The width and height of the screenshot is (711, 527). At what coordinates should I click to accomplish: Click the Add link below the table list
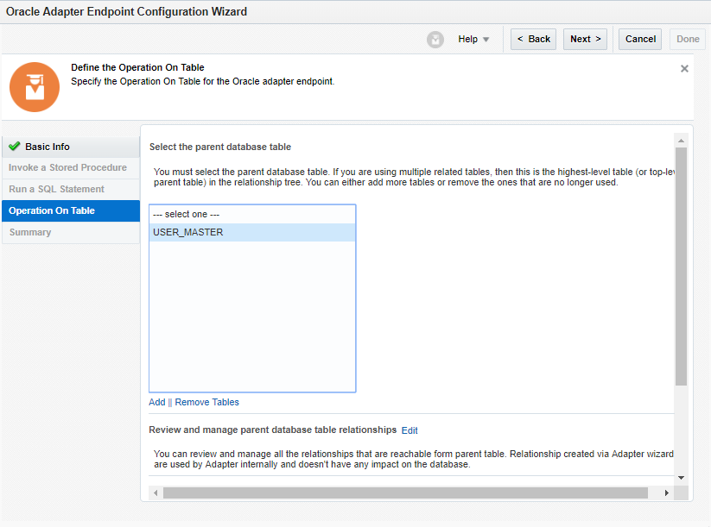pos(157,402)
